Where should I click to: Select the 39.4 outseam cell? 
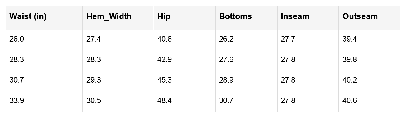click(x=350, y=39)
